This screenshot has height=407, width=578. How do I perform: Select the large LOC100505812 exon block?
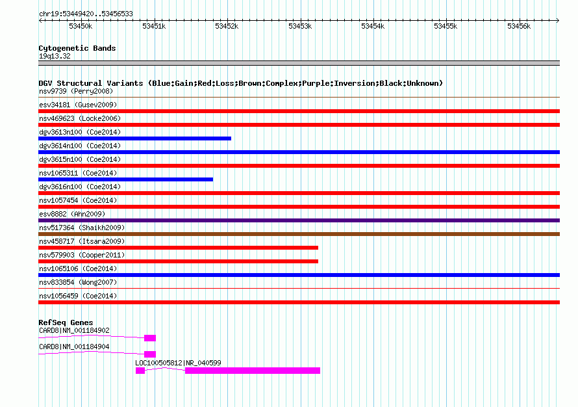coord(253,371)
